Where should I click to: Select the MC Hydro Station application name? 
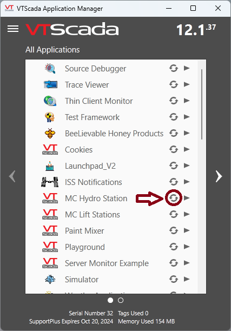tap(96, 198)
